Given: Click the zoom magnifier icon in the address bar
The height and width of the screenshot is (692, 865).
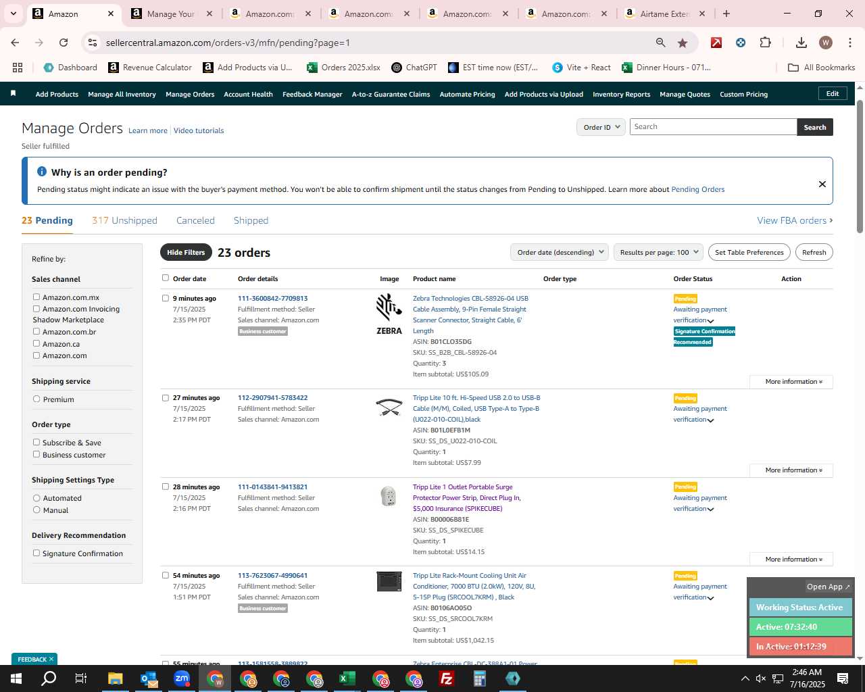Looking at the screenshot, I should coord(660,43).
